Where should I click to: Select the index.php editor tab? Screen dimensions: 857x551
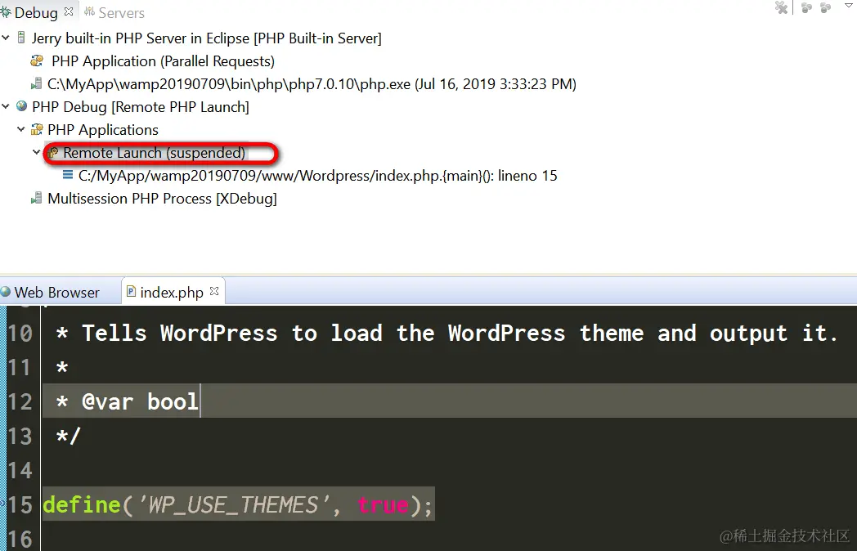pos(172,293)
